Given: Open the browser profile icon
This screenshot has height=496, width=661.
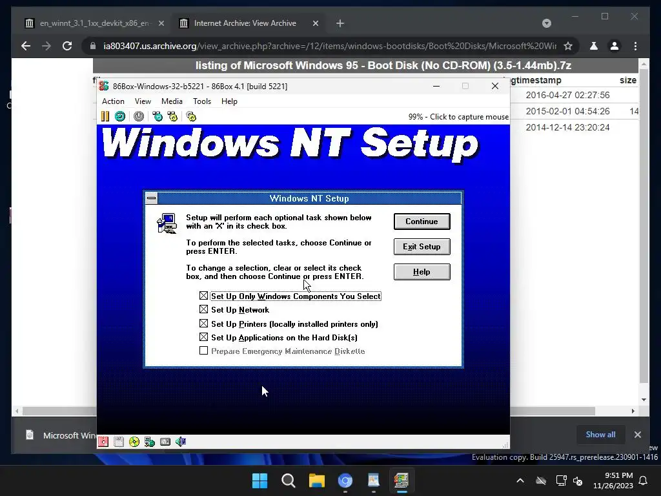Looking at the screenshot, I should tap(615, 46).
